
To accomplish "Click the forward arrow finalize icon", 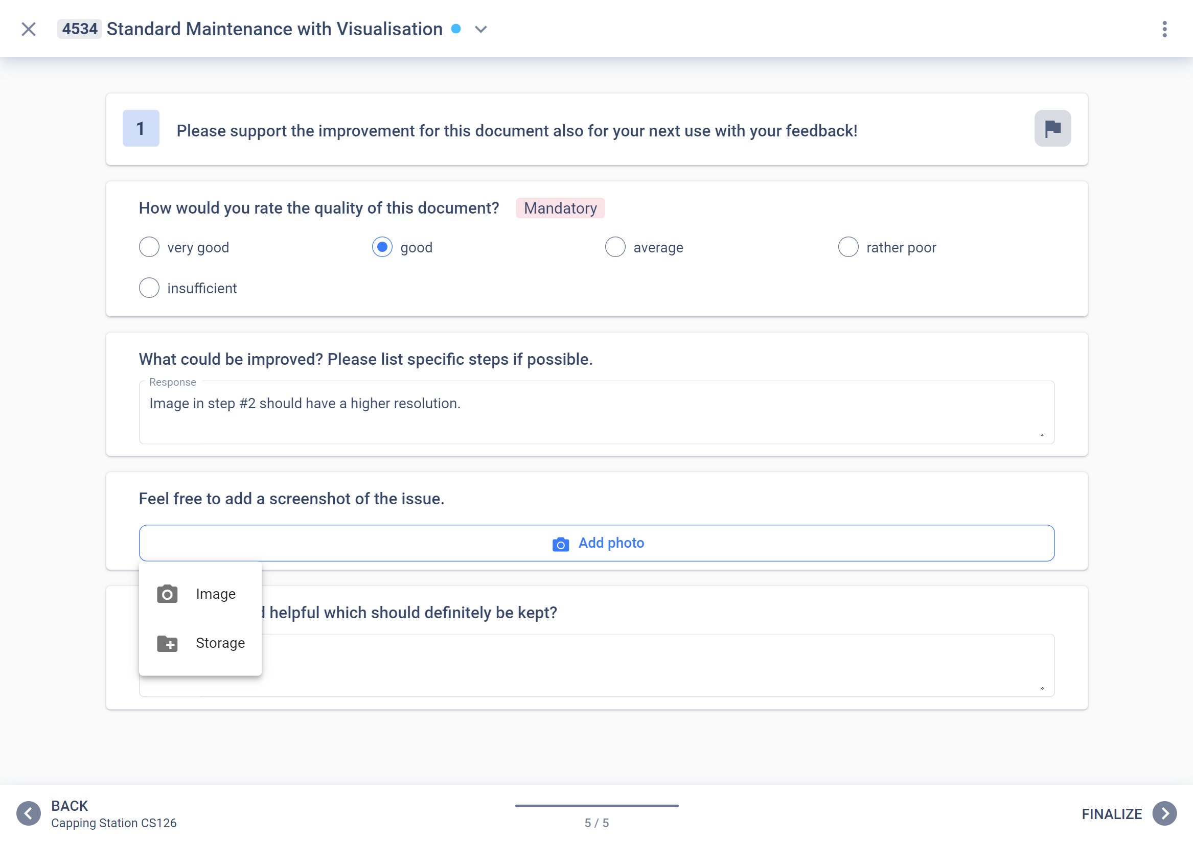I will pos(1165,813).
